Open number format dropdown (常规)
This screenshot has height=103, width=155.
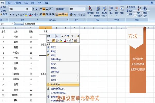pos(85,9)
